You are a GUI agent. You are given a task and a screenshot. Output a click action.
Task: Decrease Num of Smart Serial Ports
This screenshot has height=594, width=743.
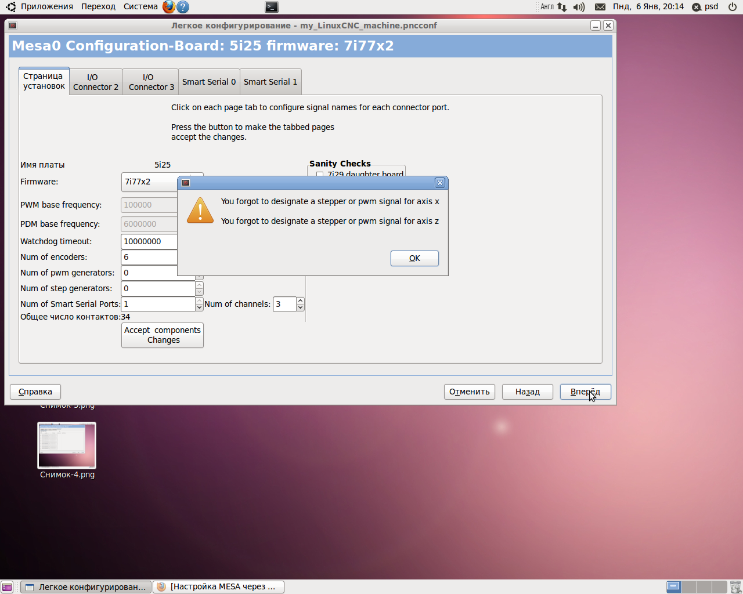(x=199, y=307)
